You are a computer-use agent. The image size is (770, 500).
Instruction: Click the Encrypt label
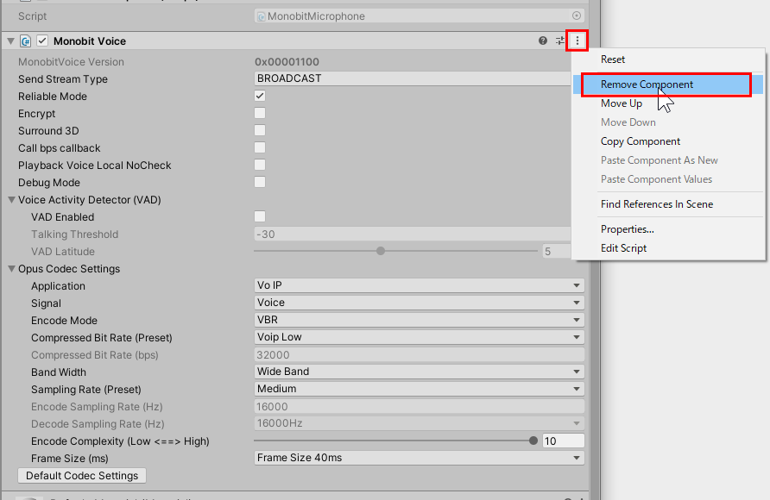(37, 114)
